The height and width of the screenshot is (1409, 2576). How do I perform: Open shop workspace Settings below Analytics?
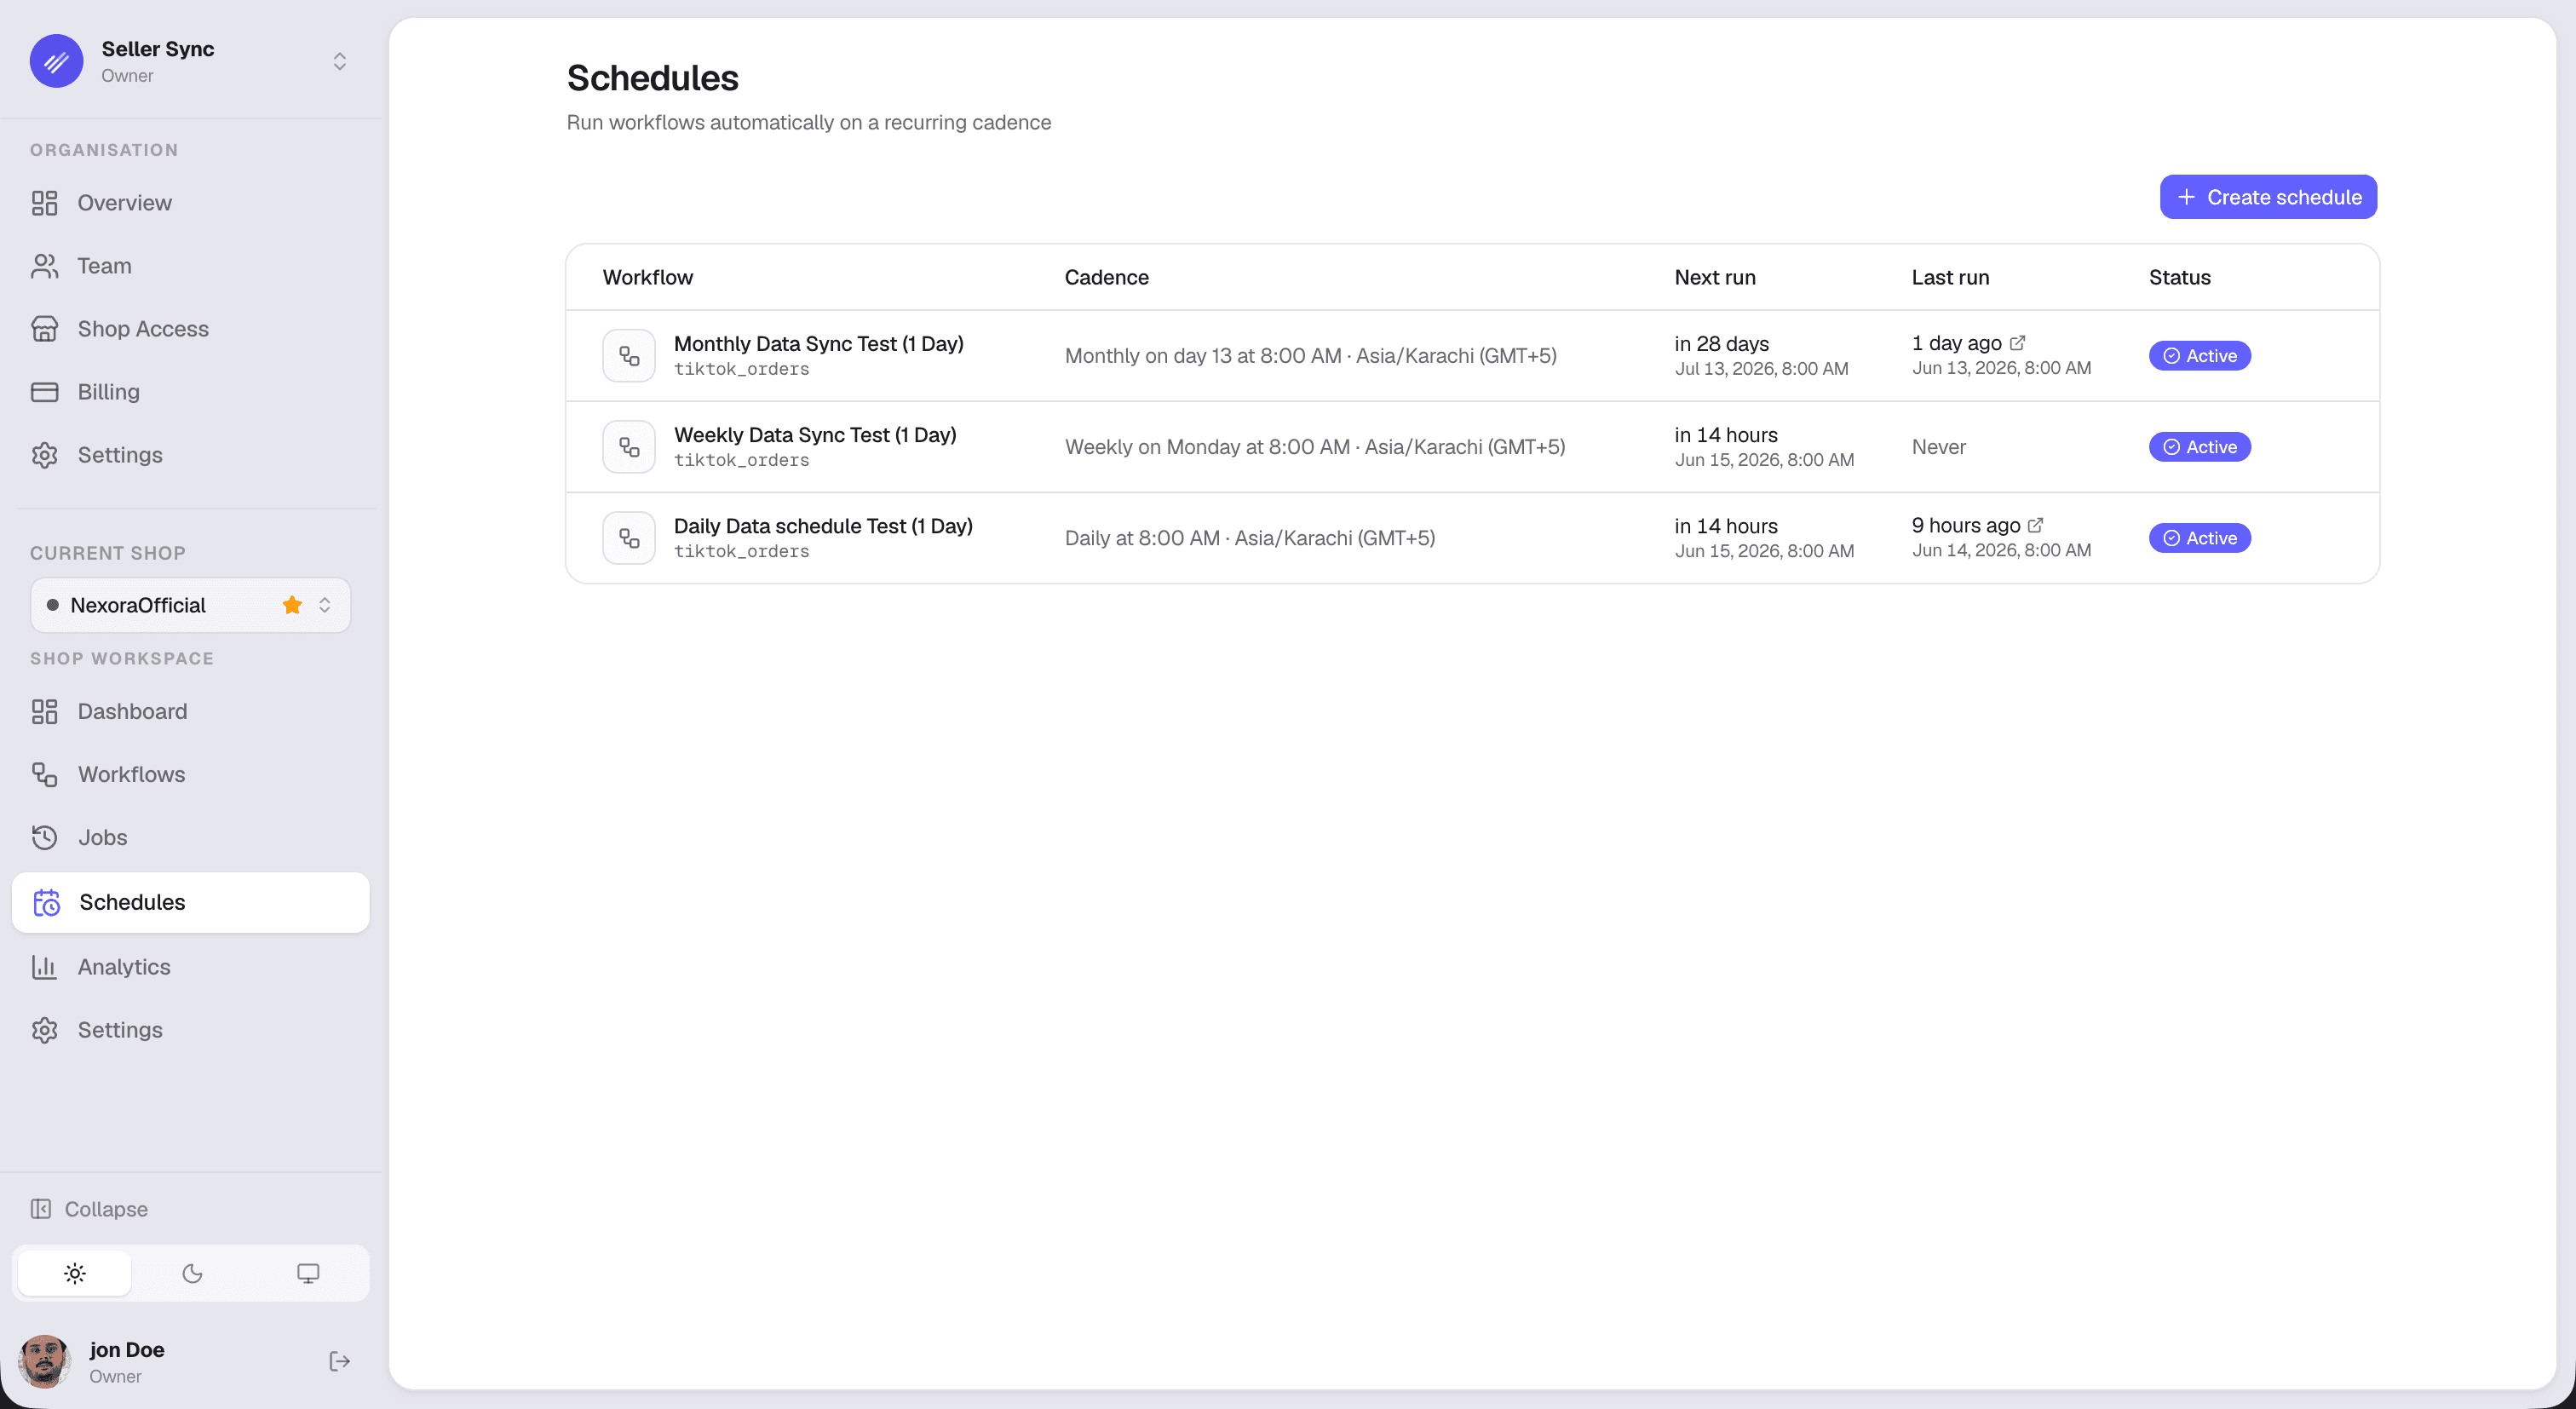[190, 1030]
